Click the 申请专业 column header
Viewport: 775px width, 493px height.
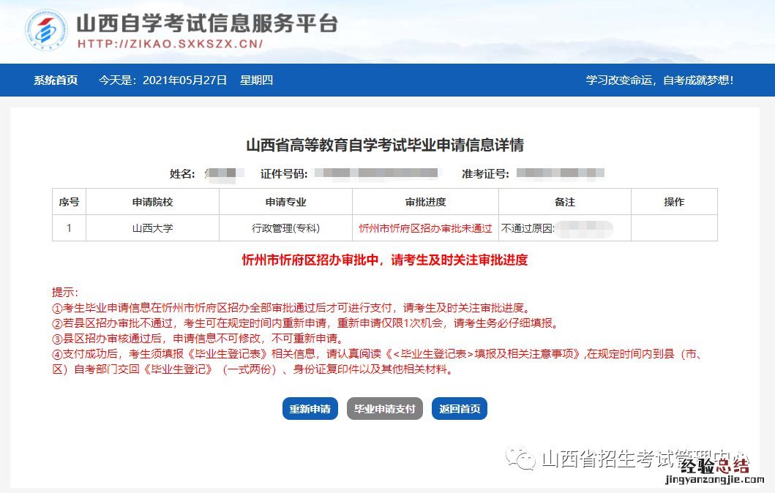285,202
